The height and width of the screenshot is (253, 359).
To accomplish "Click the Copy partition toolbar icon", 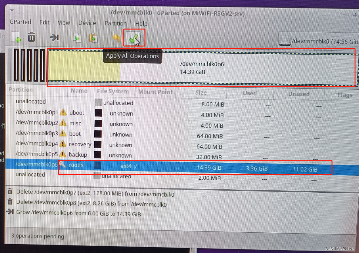I will (77, 38).
